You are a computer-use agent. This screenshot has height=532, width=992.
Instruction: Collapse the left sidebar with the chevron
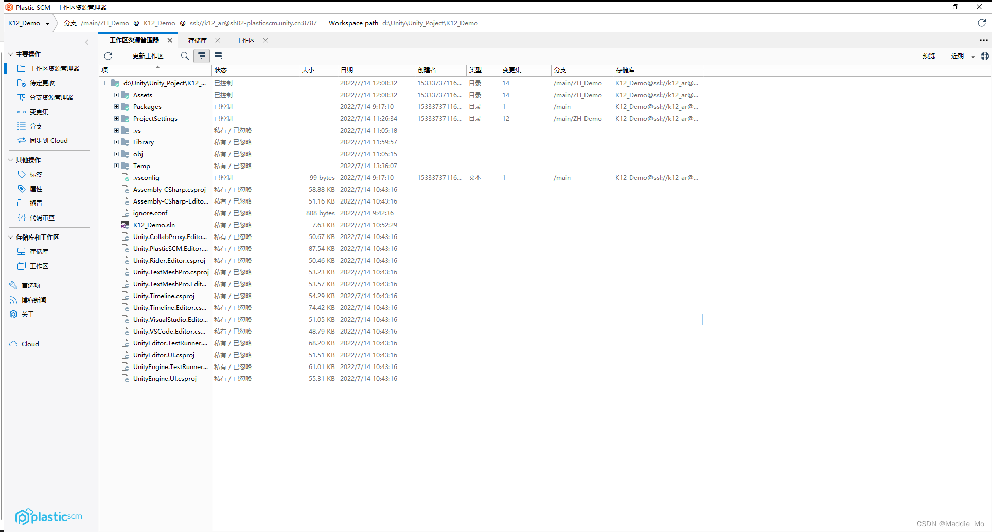coord(87,42)
